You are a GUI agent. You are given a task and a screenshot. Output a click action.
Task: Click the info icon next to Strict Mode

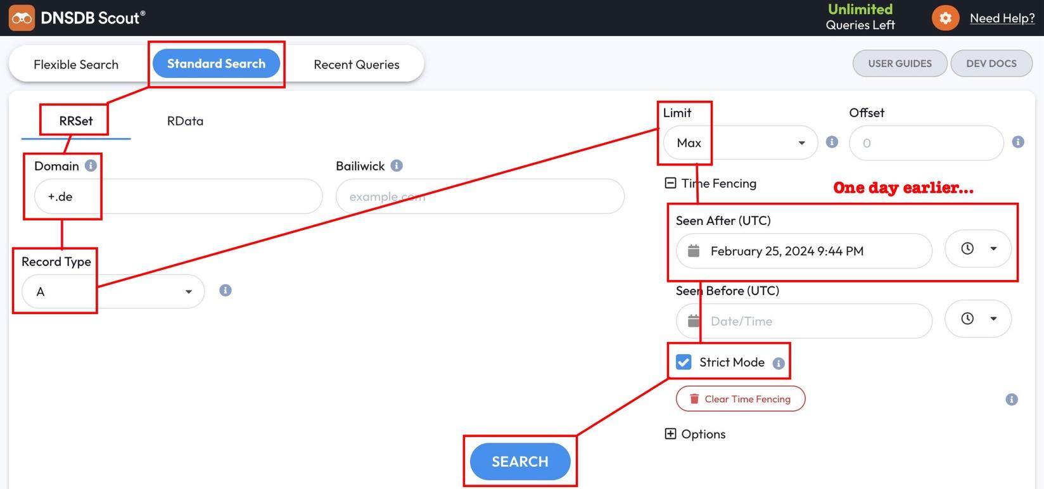point(778,362)
